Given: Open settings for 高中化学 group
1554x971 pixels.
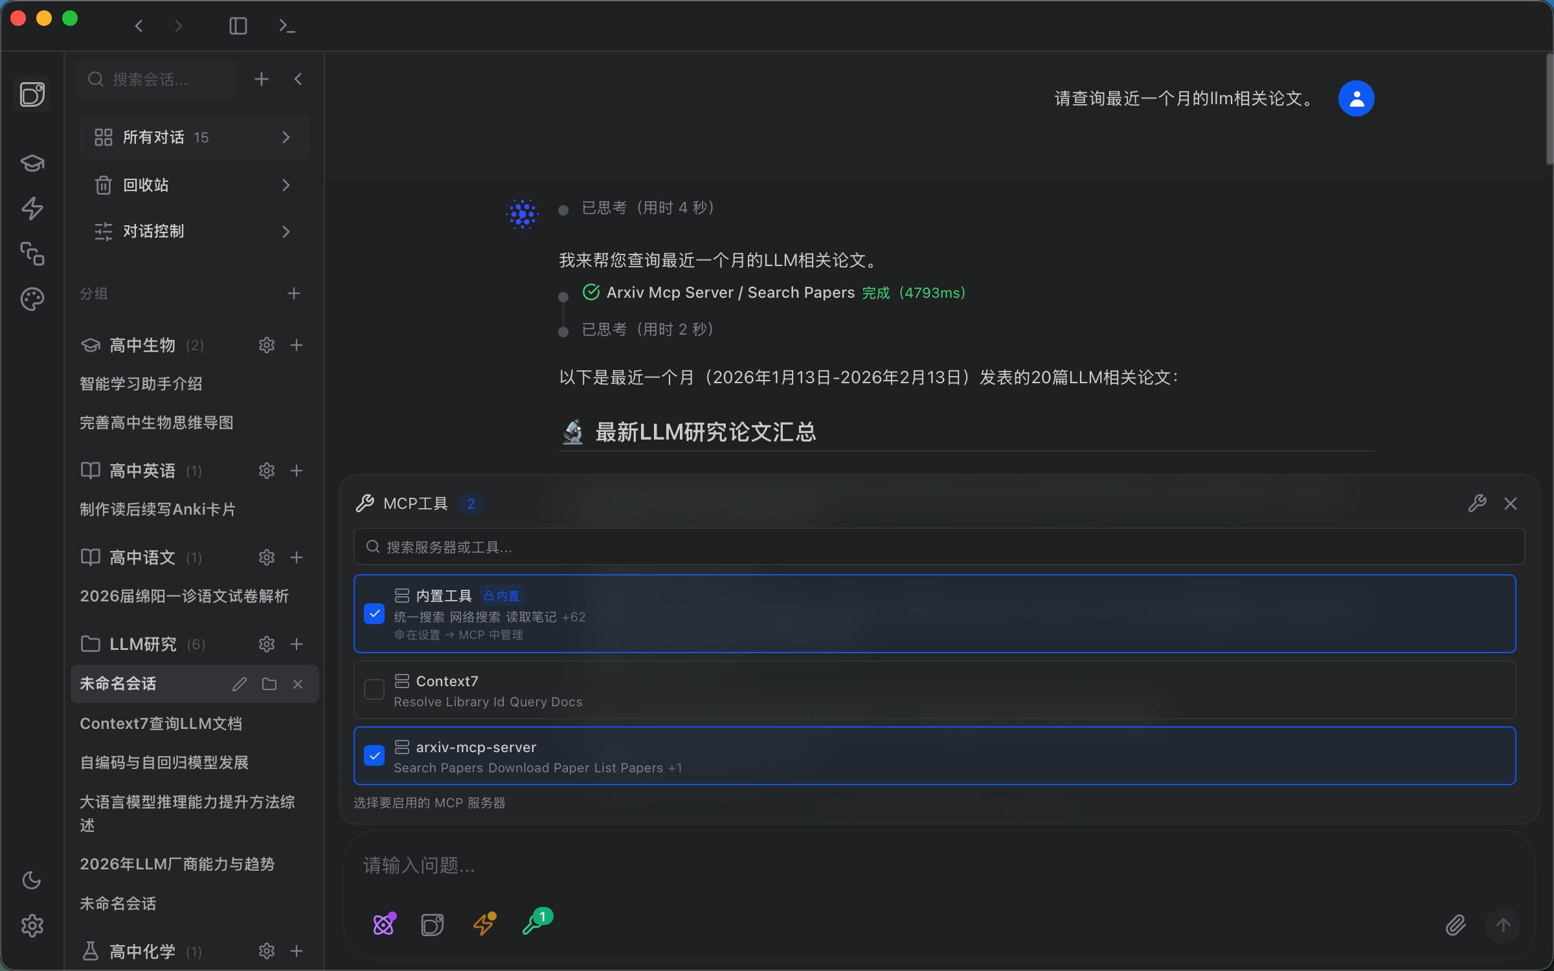Looking at the screenshot, I should pyautogui.click(x=267, y=951).
